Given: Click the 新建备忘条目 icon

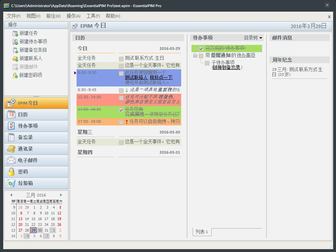Looking at the screenshot, I should pyautogui.click(x=15, y=50).
